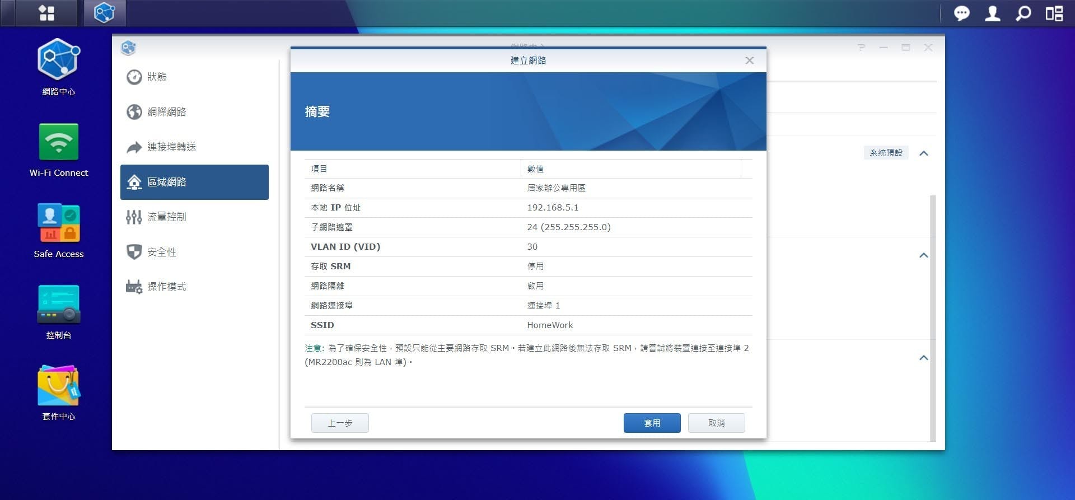Click the 子網路遮罩 row label
This screenshot has width=1075, height=500.
coord(331,227)
